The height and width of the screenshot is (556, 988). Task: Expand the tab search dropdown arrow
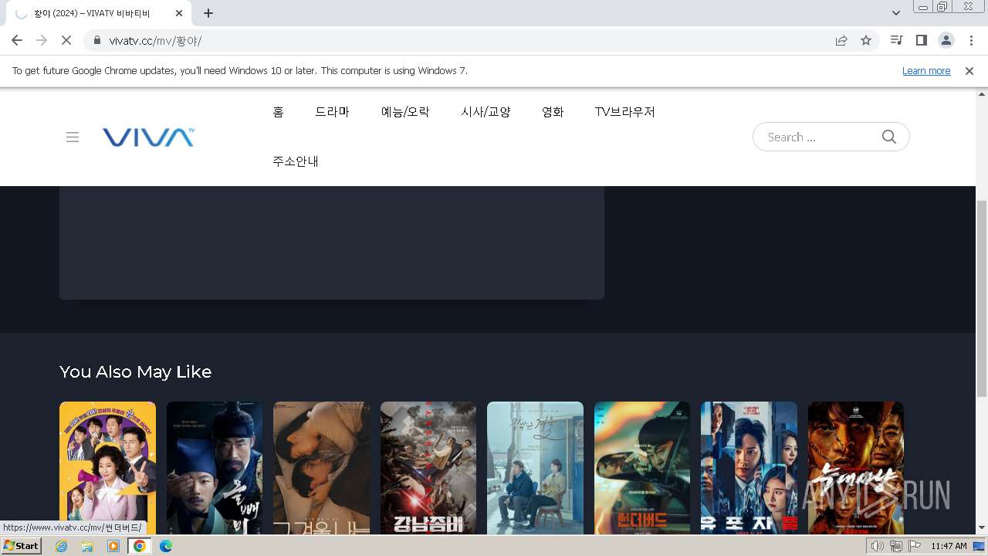tap(896, 13)
